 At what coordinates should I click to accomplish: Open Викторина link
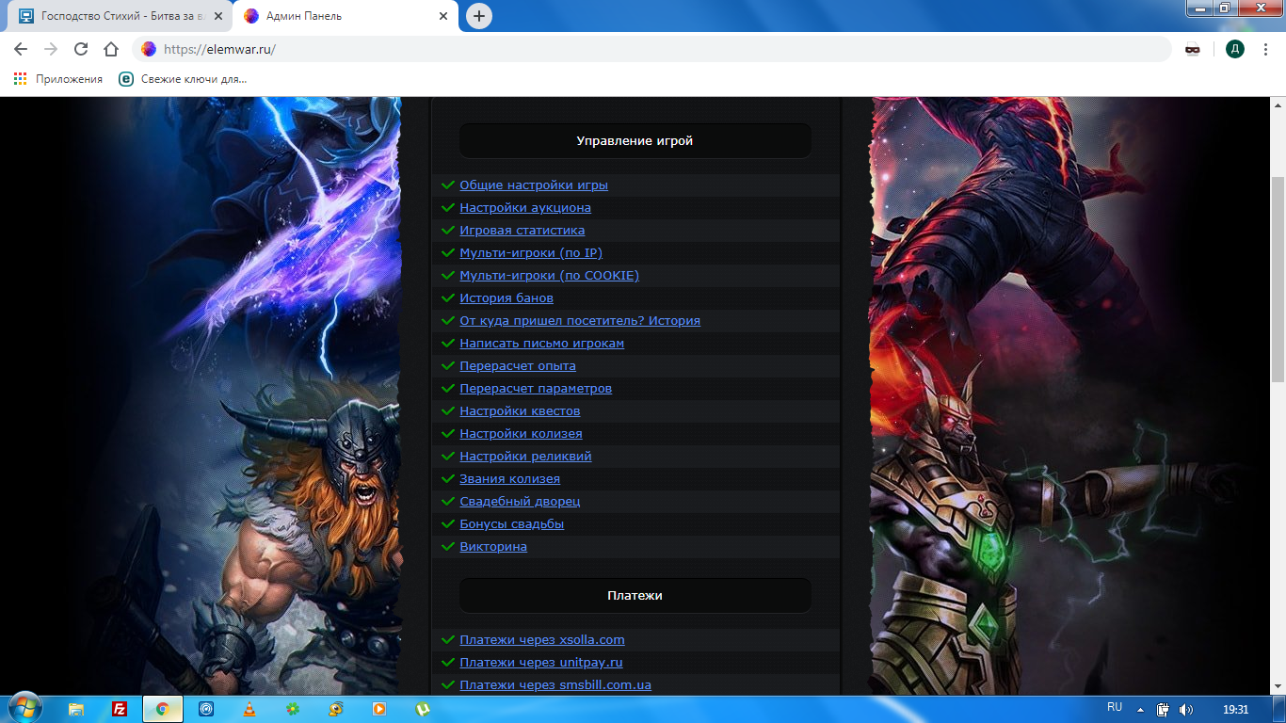pyautogui.click(x=493, y=547)
